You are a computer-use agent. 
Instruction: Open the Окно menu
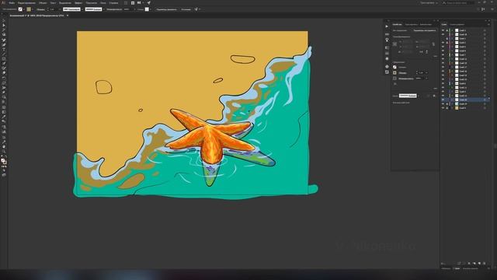[x=103, y=2]
